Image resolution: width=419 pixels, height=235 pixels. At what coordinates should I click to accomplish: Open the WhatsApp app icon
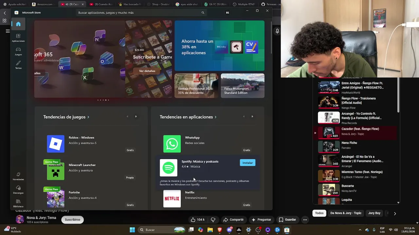point(172,144)
